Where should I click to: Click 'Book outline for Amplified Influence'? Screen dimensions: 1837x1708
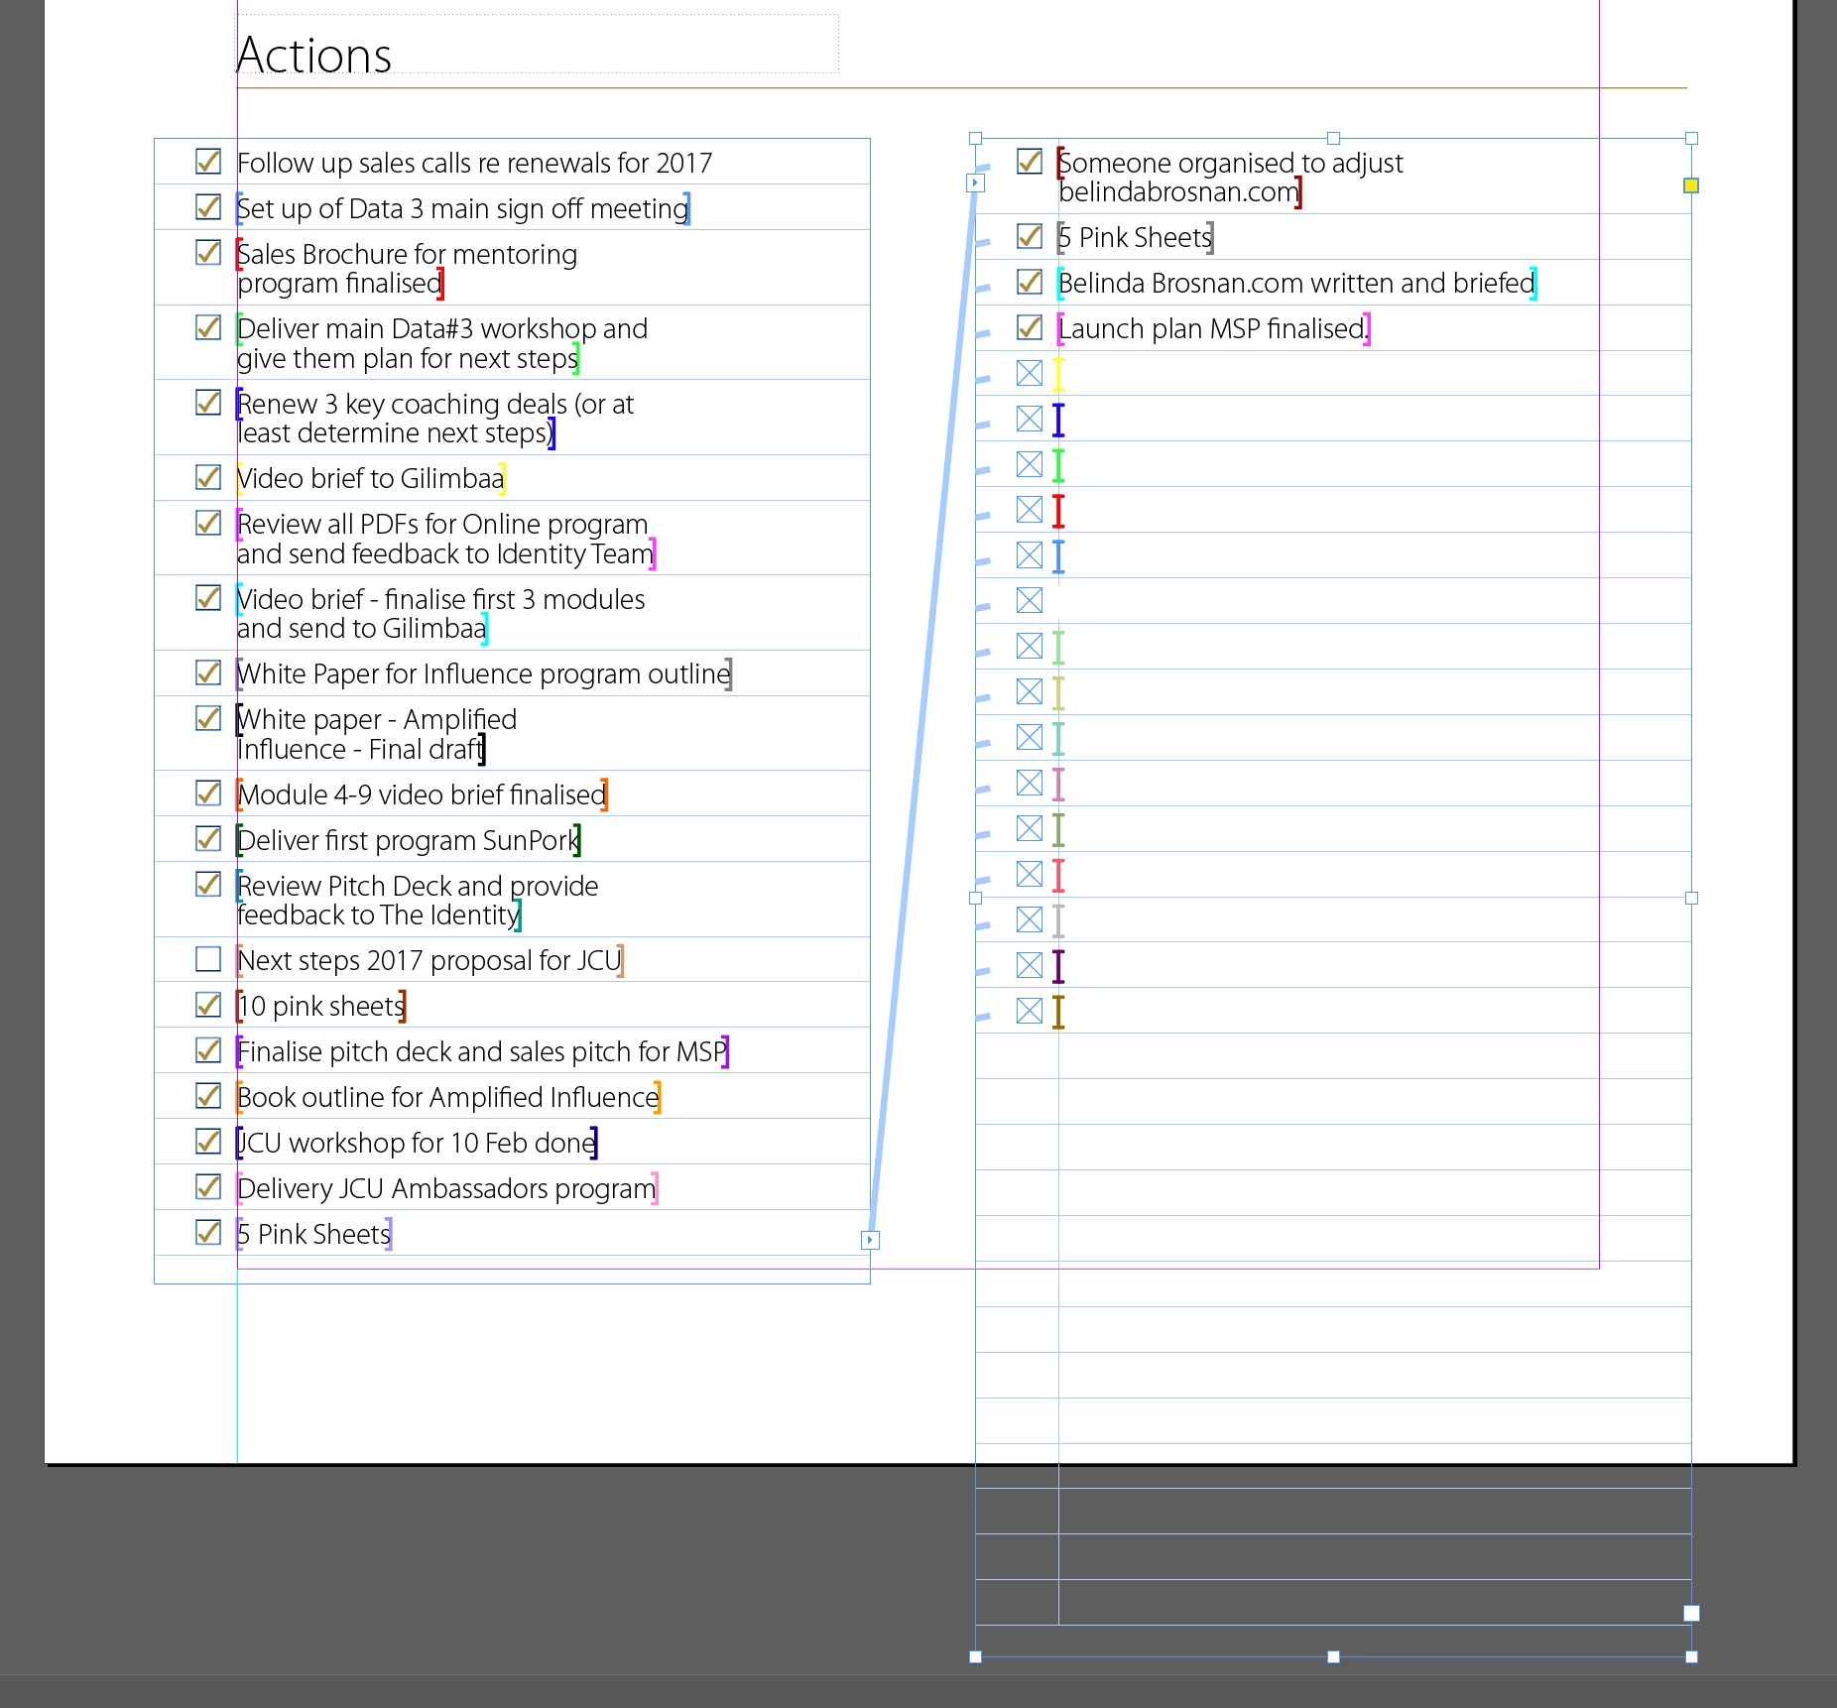click(448, 1097)
